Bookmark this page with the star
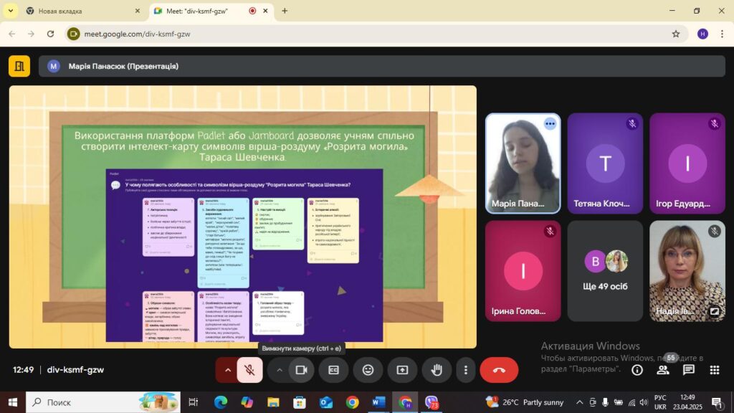 click(675, 34)
